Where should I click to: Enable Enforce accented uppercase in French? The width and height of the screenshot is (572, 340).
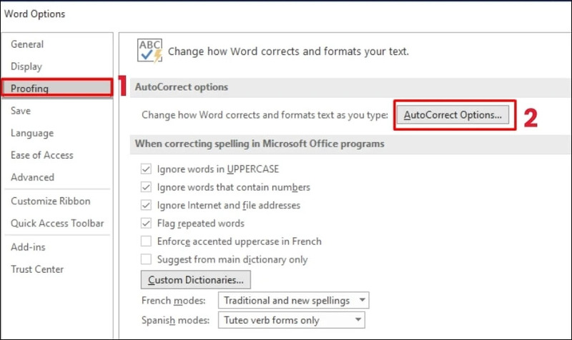point(146,241)
